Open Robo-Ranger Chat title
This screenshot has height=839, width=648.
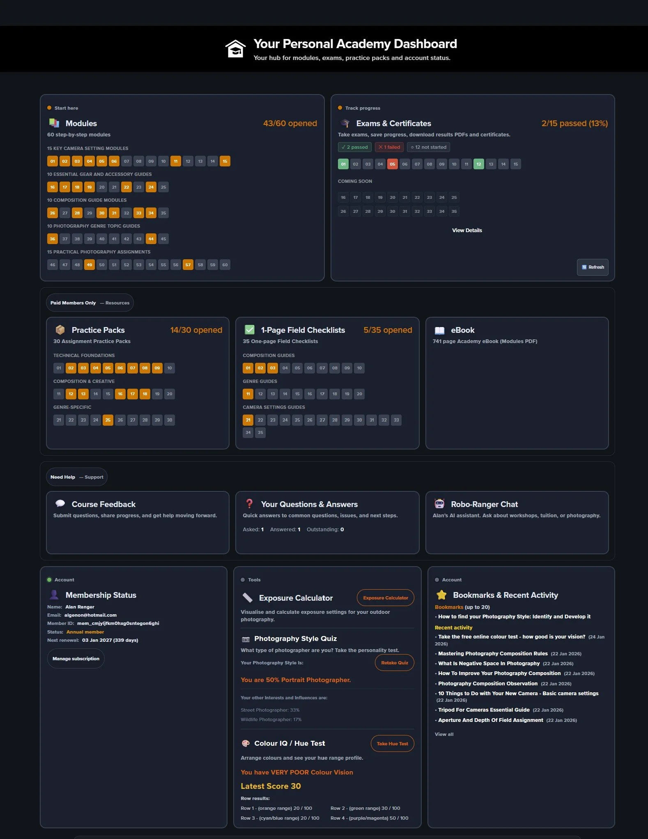pos(485,504)
